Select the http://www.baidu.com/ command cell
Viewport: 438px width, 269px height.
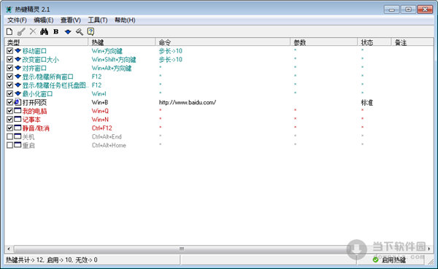tap(188, 102)
